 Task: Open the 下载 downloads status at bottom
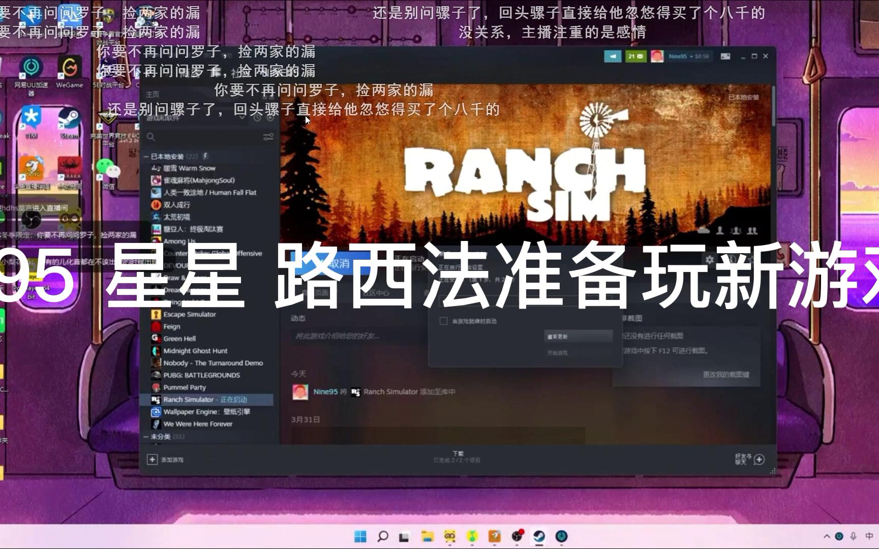tap(457, 457)
